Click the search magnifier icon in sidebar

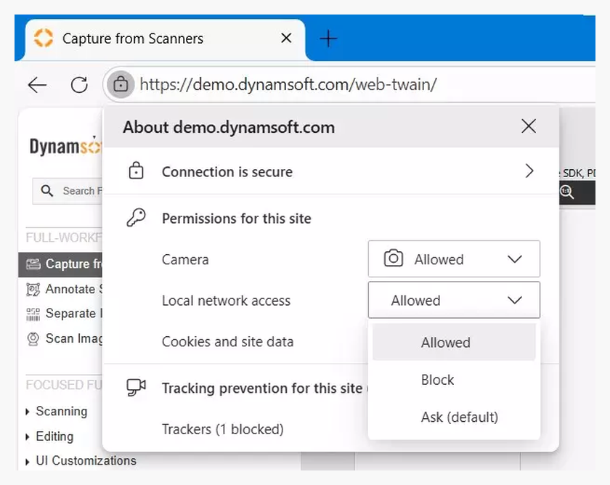[x=47, y=190]
